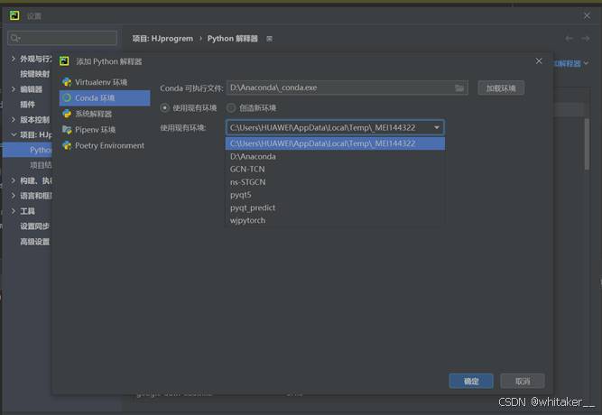Choose the Conda environment tab

click(x=105, y=98)
